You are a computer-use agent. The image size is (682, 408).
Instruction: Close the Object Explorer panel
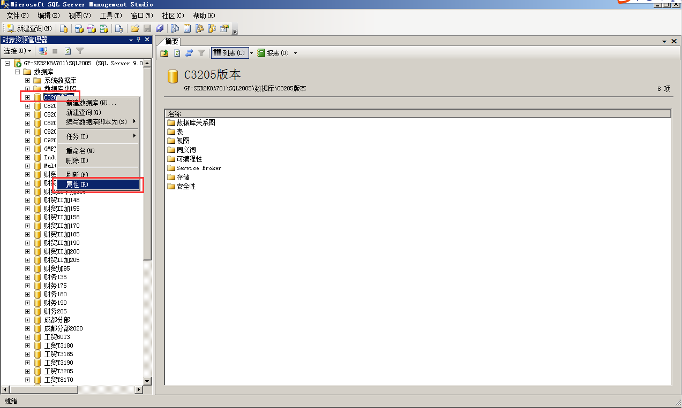(147, 40)
